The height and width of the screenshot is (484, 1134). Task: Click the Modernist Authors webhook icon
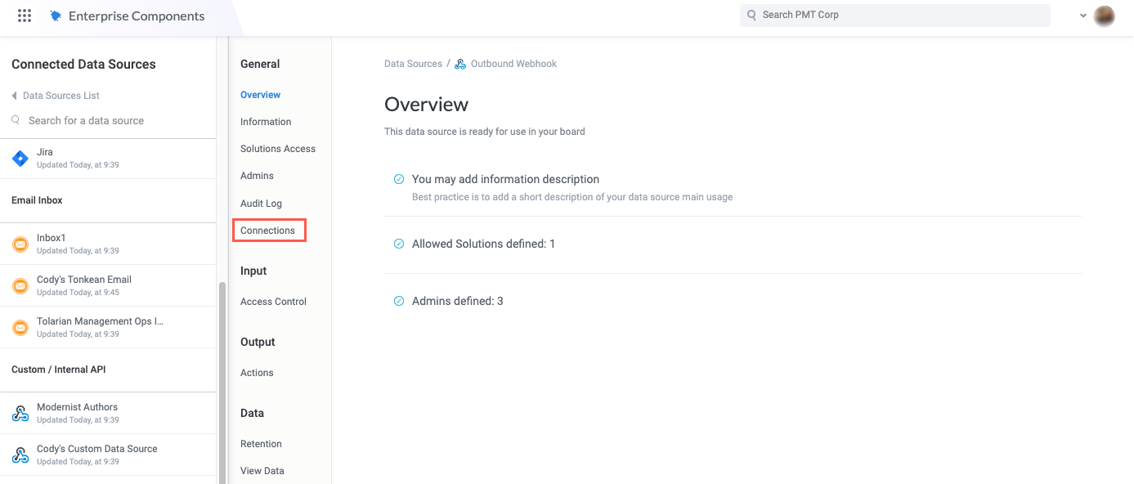(20, 412)
